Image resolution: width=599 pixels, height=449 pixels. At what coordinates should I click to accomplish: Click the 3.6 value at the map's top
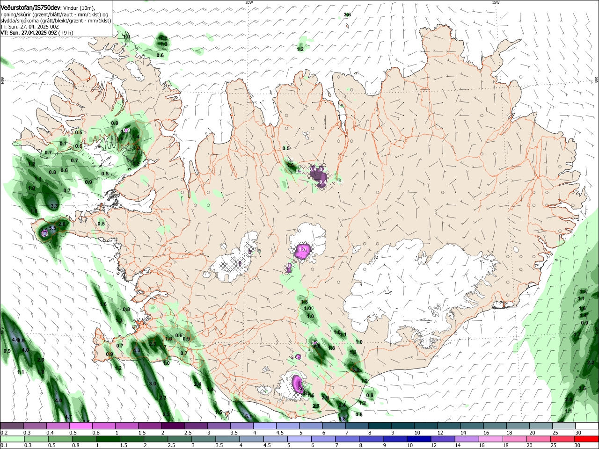pos(347,15)
